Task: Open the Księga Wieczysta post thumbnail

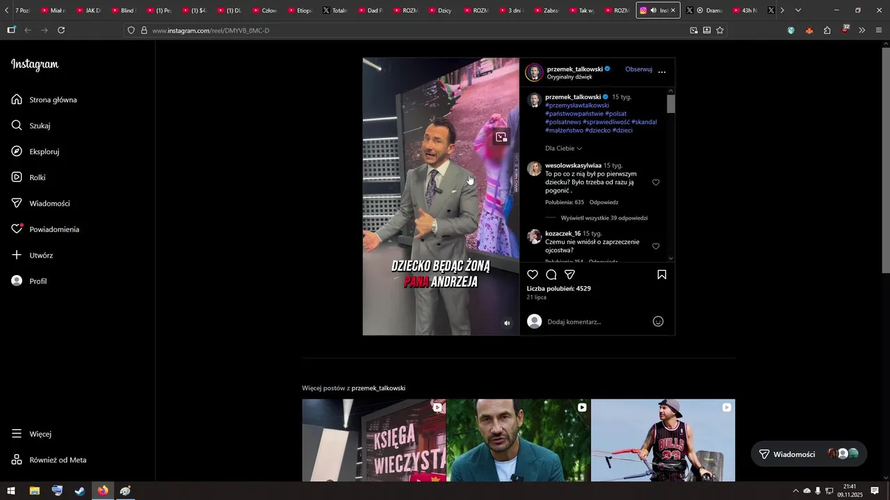Action: (374, 440)
